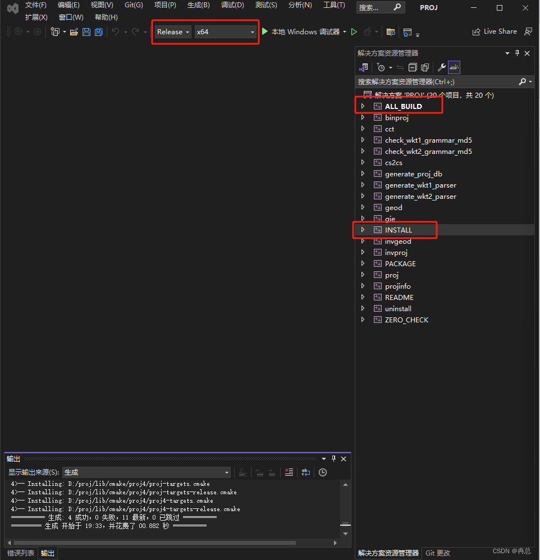
Task: Click the feedback person icon
Action: click(x=528, y=32)
